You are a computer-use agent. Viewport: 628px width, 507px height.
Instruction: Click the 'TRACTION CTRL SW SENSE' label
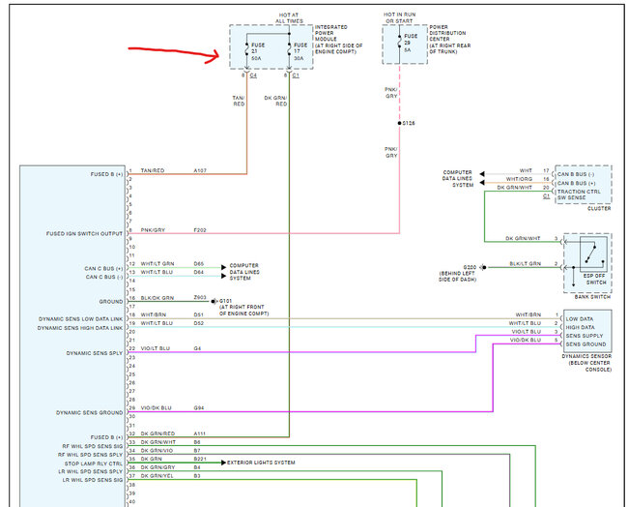coord(579,194)
